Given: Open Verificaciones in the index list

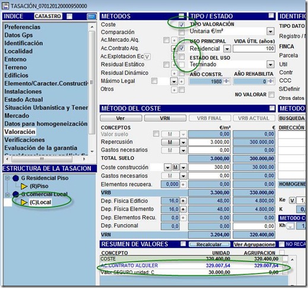Looking at the screenshot, I should click(x=24, y=140).
